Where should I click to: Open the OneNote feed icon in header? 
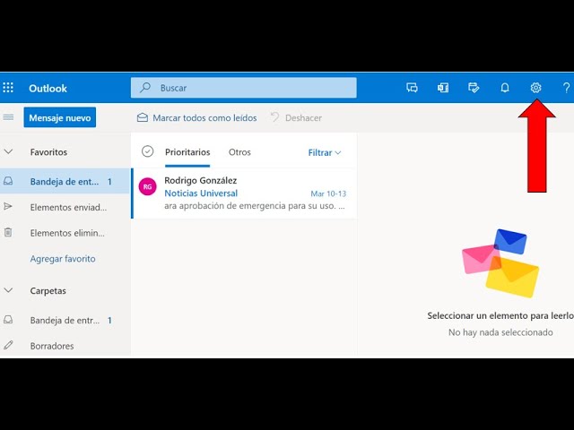coord(443,88)
